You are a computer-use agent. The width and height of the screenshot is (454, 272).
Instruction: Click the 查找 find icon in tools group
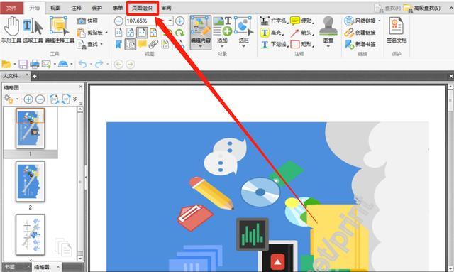(x=81, y=44)
